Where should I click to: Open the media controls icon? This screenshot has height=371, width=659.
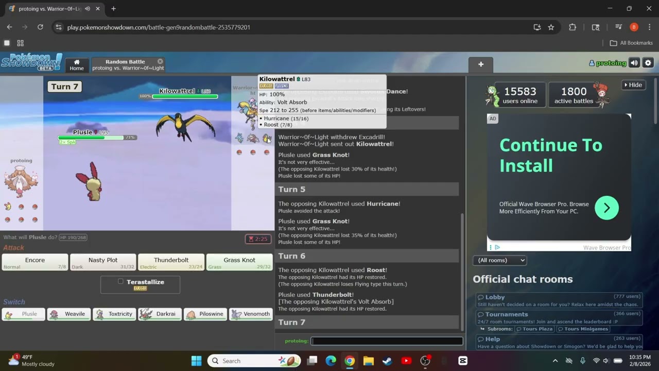(x=619, y=27)
